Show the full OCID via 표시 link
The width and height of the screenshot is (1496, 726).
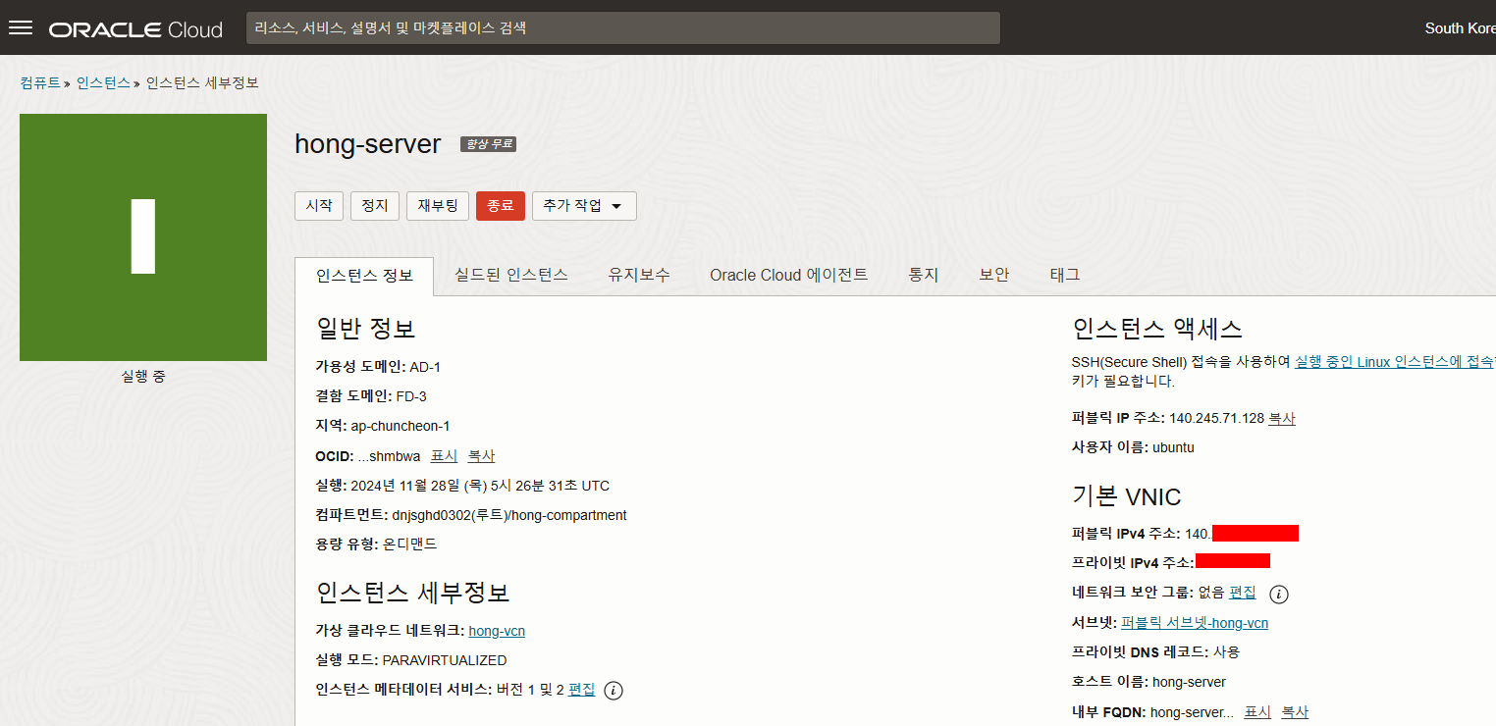tap(444, 456)
